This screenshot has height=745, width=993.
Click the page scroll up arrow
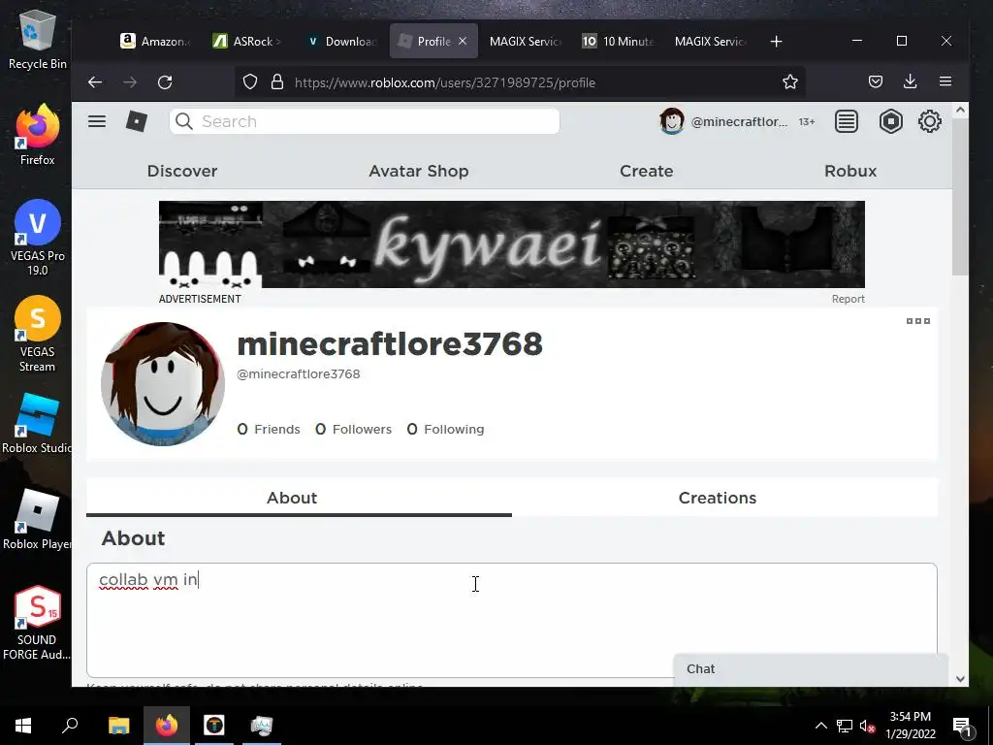pyautogui.click(x=960, y=110)
